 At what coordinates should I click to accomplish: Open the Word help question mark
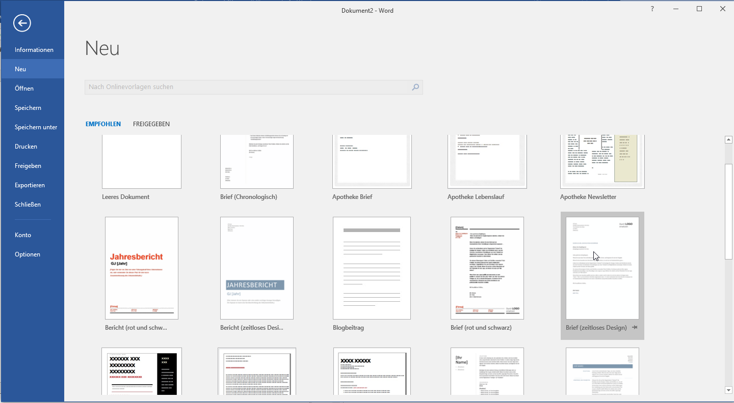pos(652,9)
